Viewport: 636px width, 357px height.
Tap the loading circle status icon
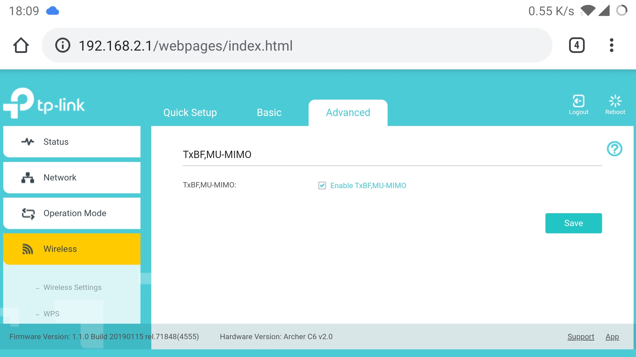(x=622, y=11)
